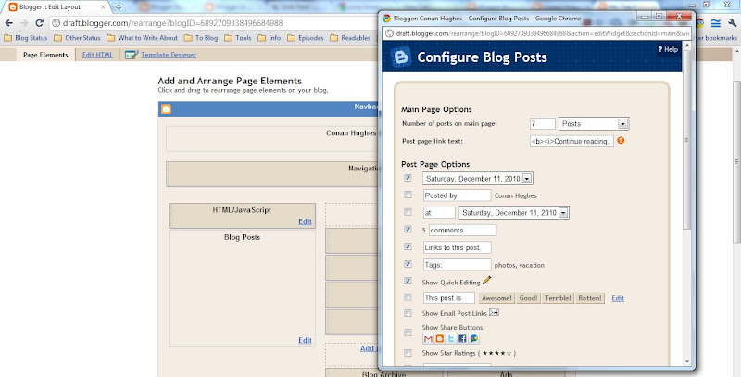Click the Navbar Blogger icon in layout
The image size is (741, 377).
click(x=166, y=109)
